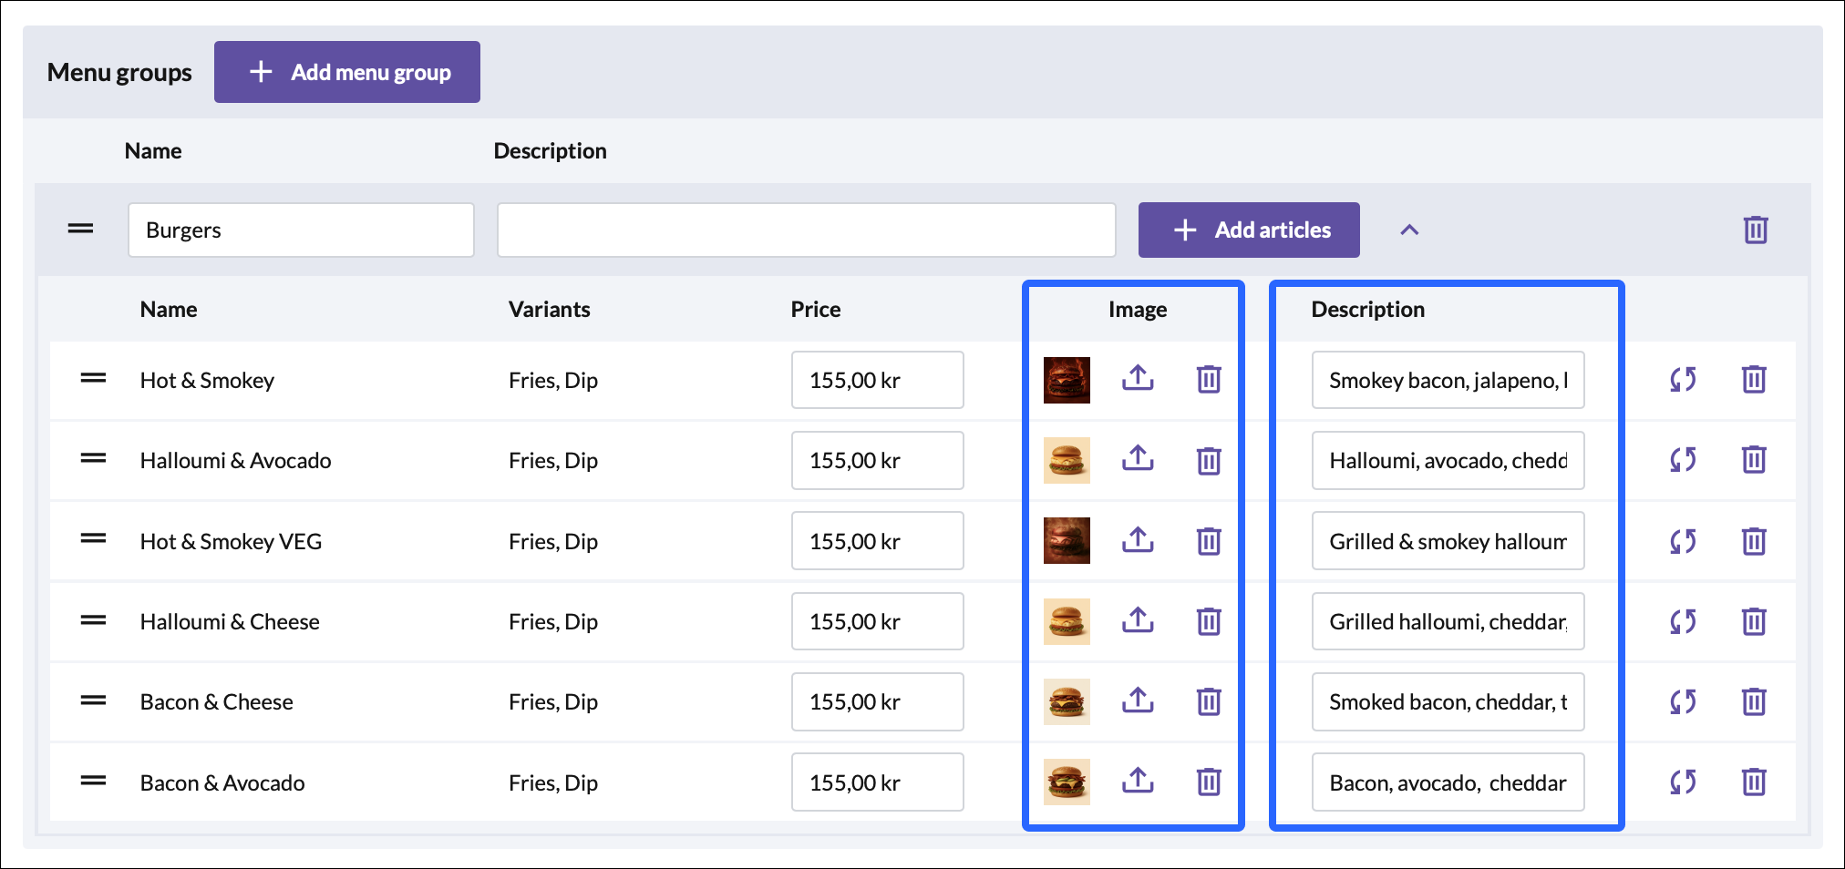Image resolution: width=1845 pixels, height=869 pixels.
Task: Upload new image for Bacon & Cheese
Action: click(1137, 700)
